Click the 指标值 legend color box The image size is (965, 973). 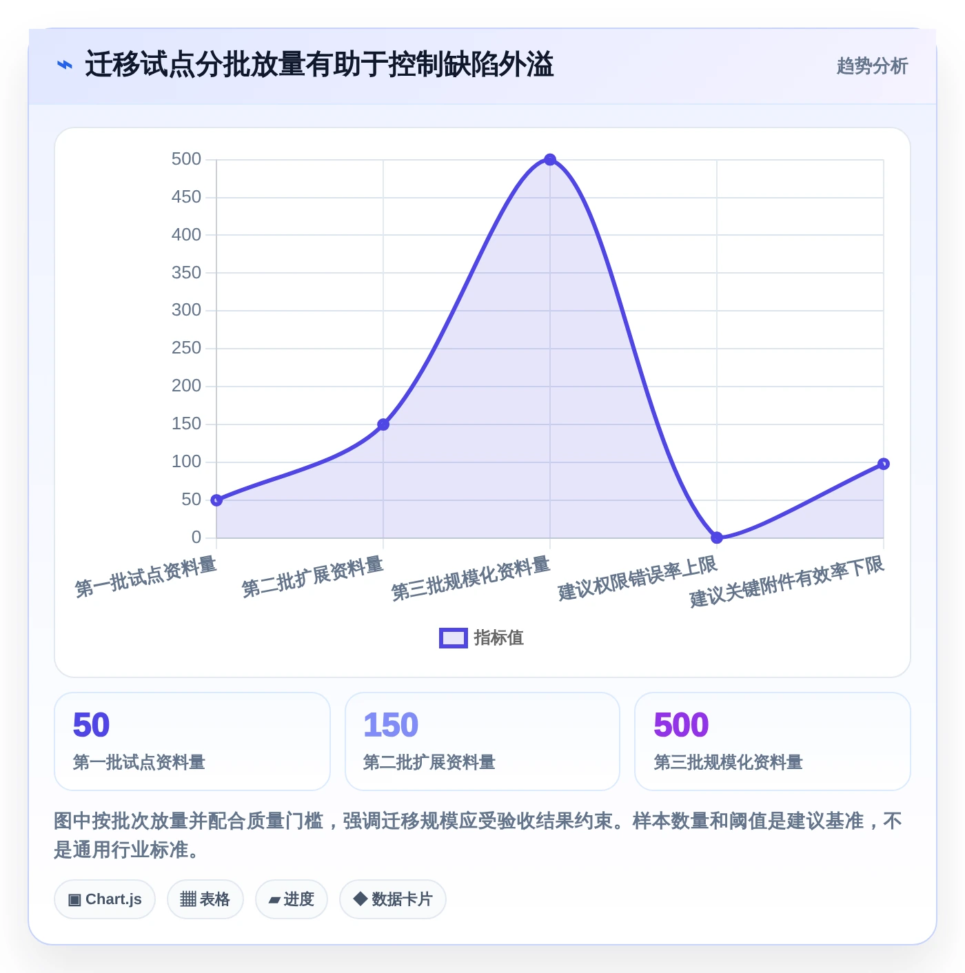[454, 638]
